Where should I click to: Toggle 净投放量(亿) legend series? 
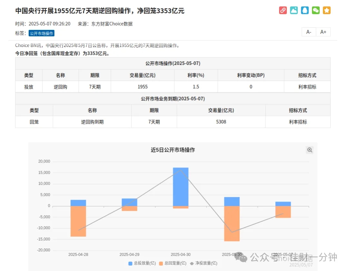coord(204,263)
